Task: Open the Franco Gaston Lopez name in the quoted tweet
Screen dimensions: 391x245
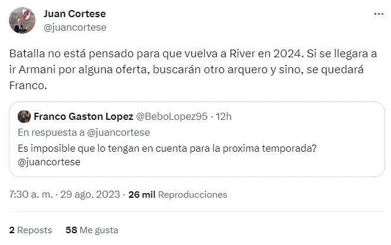Action: pyautogui.click(x=83, y=116)
